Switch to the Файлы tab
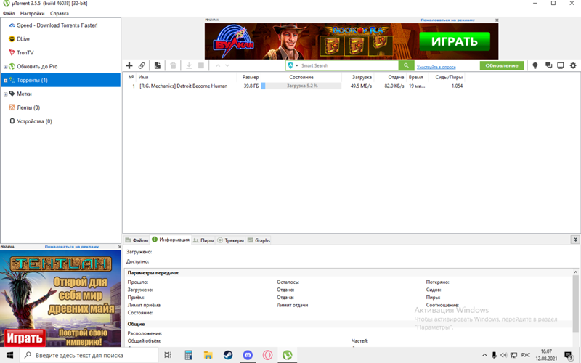This screenshot has height=363, width=581. point(137,240)
